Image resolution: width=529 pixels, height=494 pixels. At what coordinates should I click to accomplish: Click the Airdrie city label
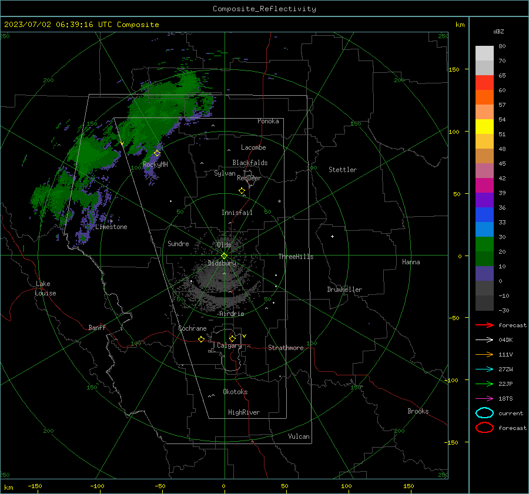pyautogui.click(x=232, y=314)
